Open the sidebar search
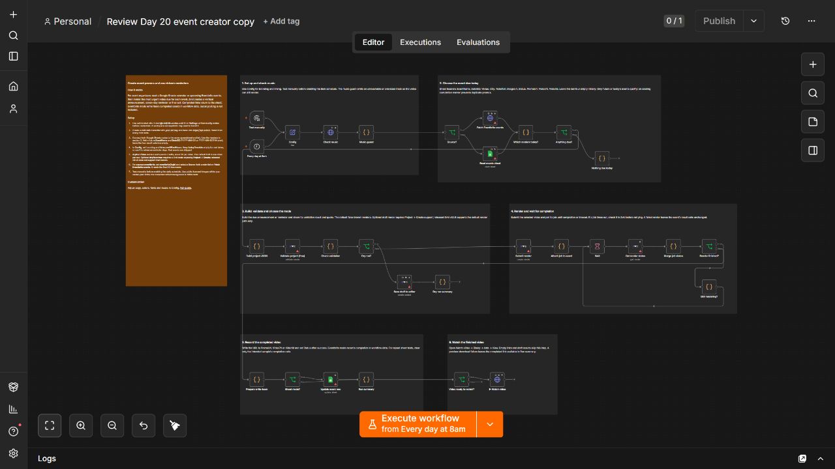The width and height of the screenshot is (835, 469). tap(13, 35)
